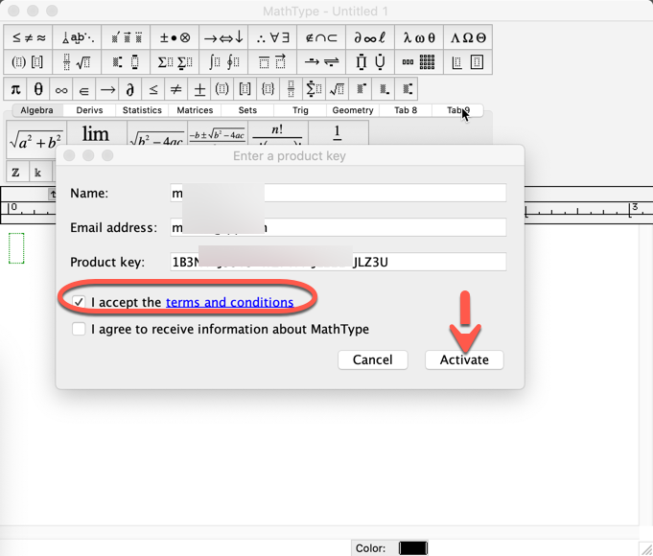Open the lowercase Greek palette (λωθ)

coord(419,37)
